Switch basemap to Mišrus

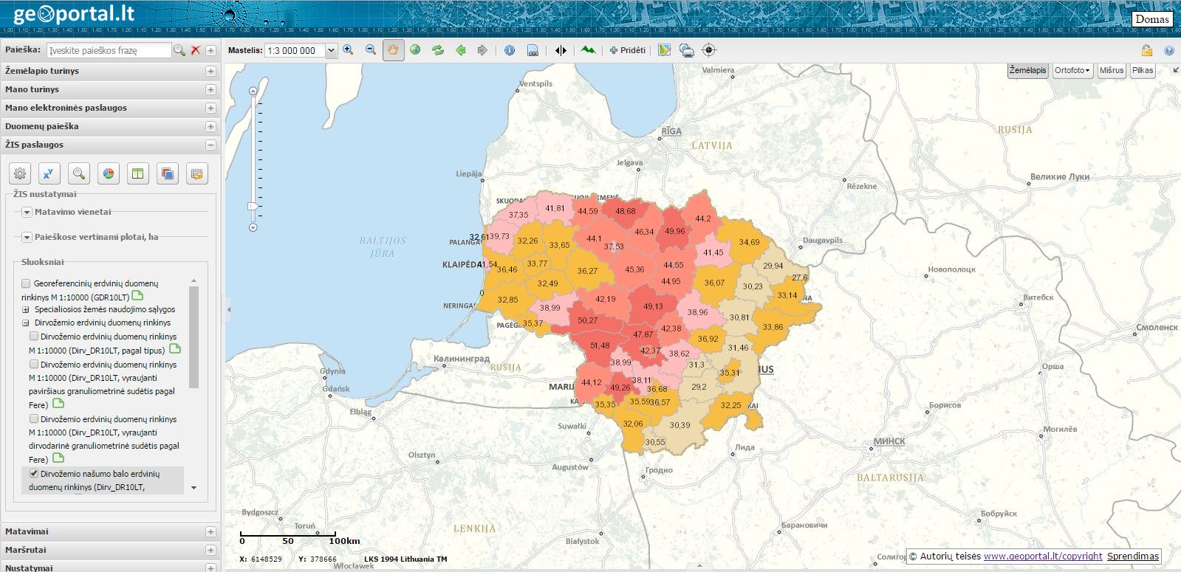1112,71
